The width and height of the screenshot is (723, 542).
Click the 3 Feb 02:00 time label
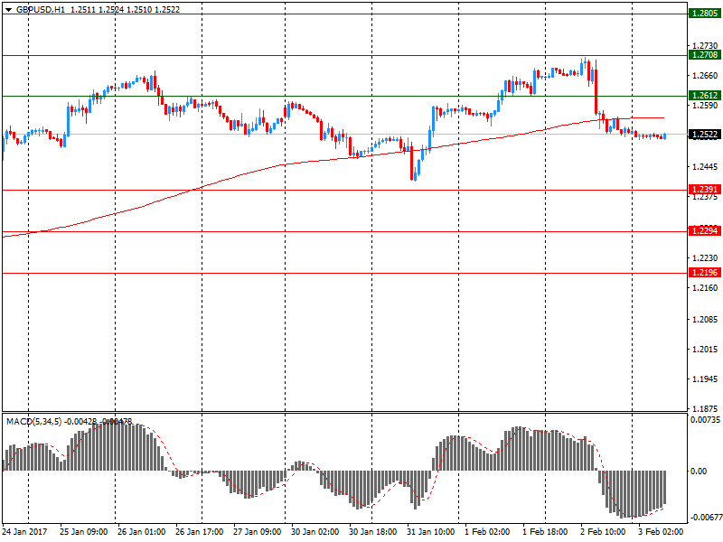click(x=661, y=532)
